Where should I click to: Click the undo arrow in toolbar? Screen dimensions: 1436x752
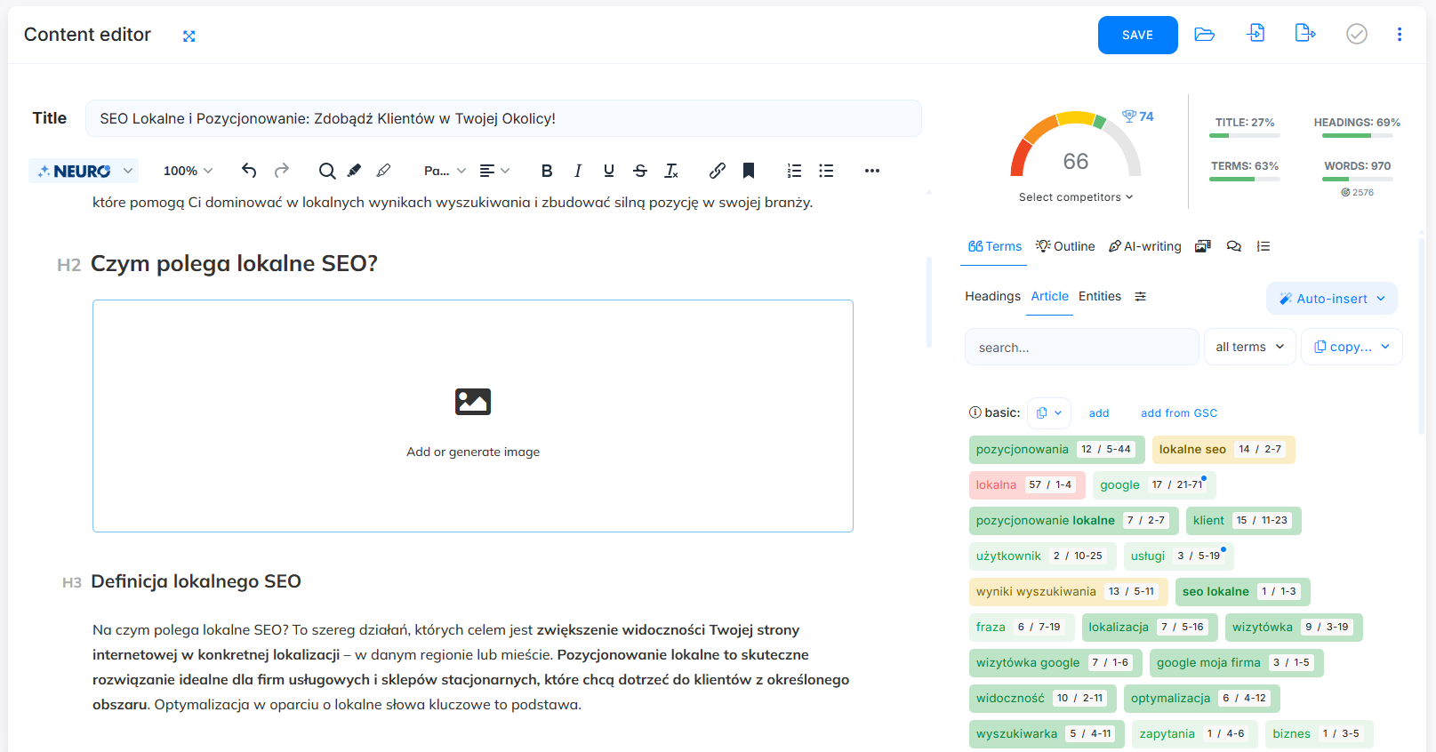pos(249,171)
